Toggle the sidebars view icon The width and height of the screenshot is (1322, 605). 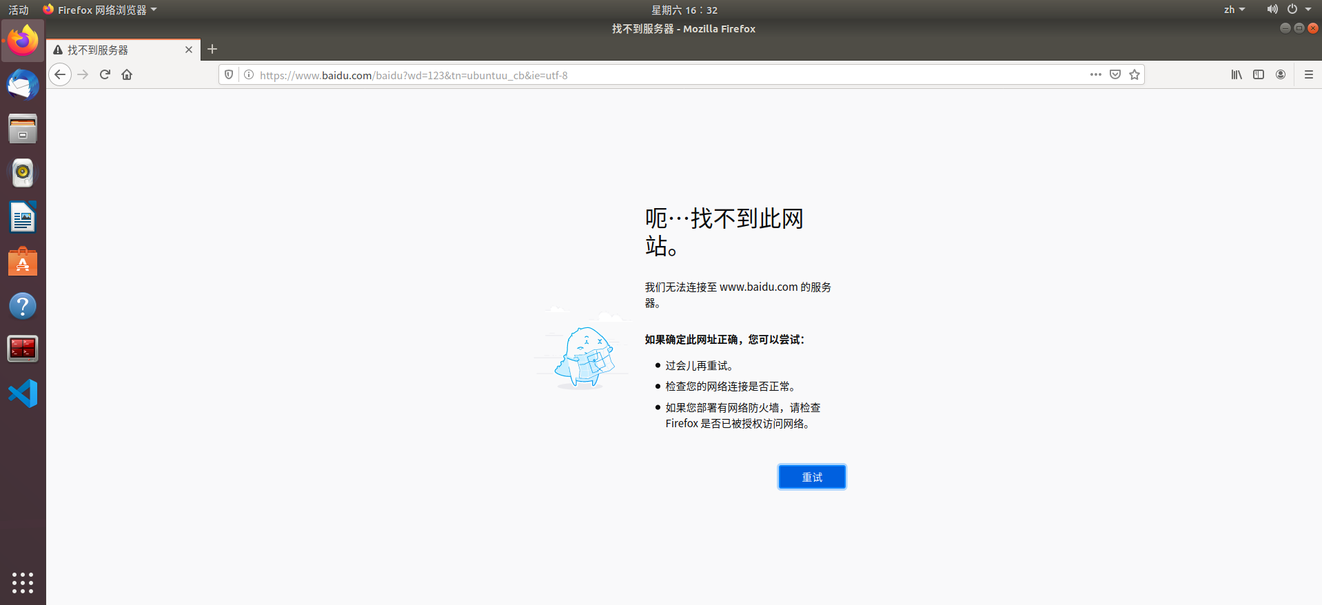(x=1259, y=74)
